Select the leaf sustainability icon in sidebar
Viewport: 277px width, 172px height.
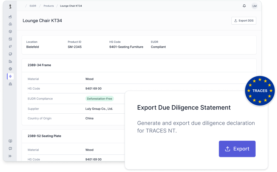(x=10, y=46)
